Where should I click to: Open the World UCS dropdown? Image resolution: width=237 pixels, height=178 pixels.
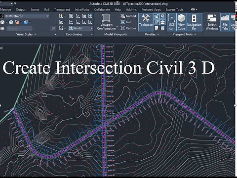coord(91,28)
